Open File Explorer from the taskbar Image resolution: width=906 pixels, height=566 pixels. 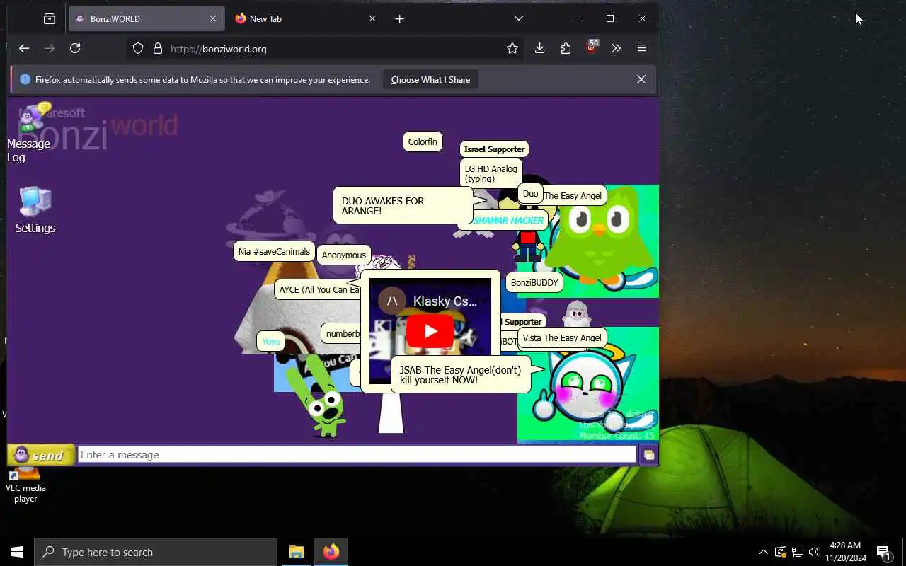297,552
